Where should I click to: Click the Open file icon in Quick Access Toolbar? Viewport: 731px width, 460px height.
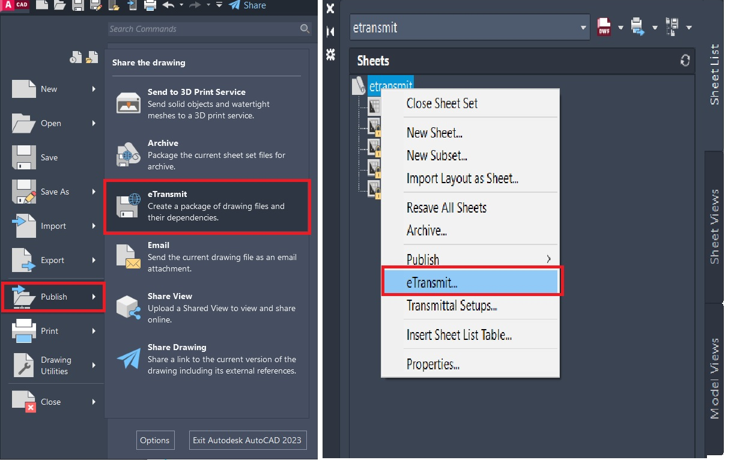[x=59, y=5]
